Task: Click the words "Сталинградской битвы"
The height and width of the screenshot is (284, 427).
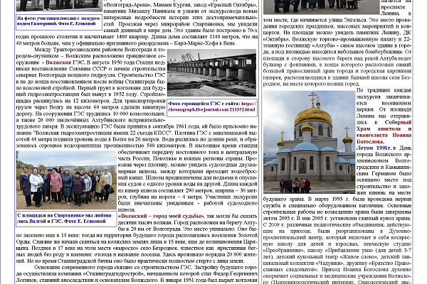Action: (x=83, y=261)
